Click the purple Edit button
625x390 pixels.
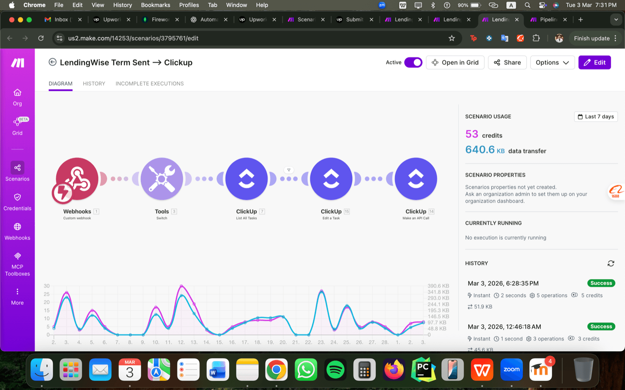click(595, 62)
